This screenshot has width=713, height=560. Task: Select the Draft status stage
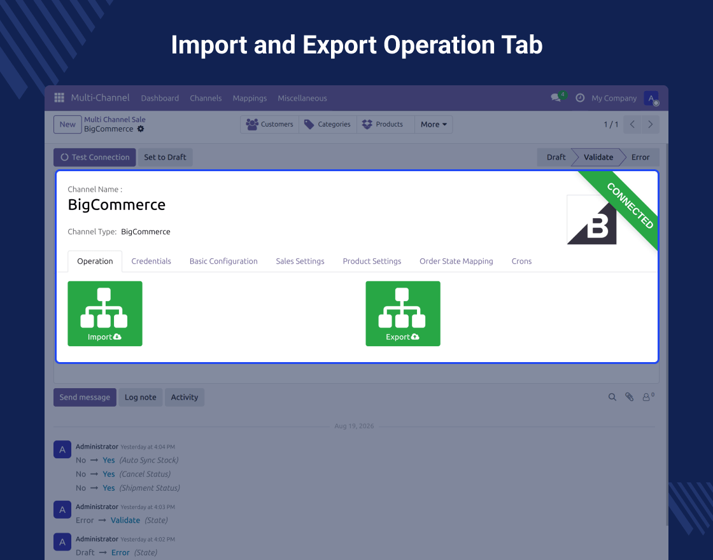coord(556,157)
